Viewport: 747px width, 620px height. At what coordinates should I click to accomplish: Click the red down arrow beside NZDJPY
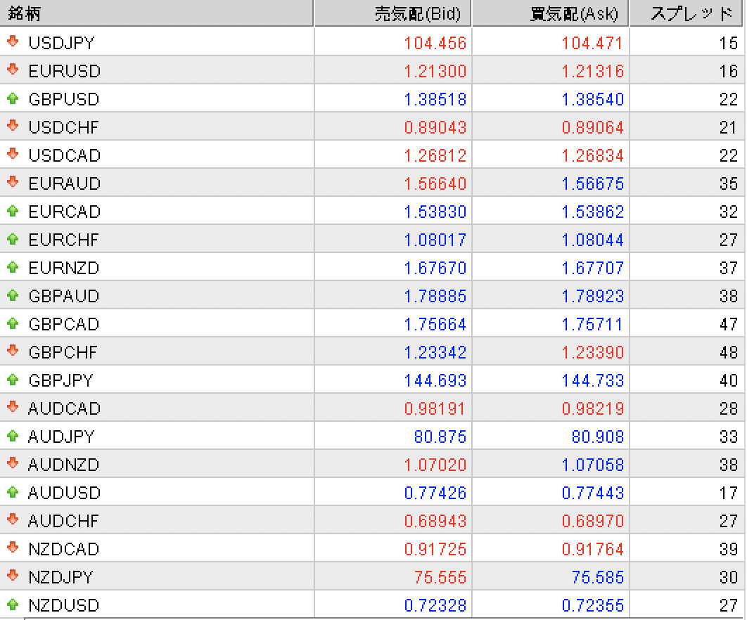pos(13,576)
